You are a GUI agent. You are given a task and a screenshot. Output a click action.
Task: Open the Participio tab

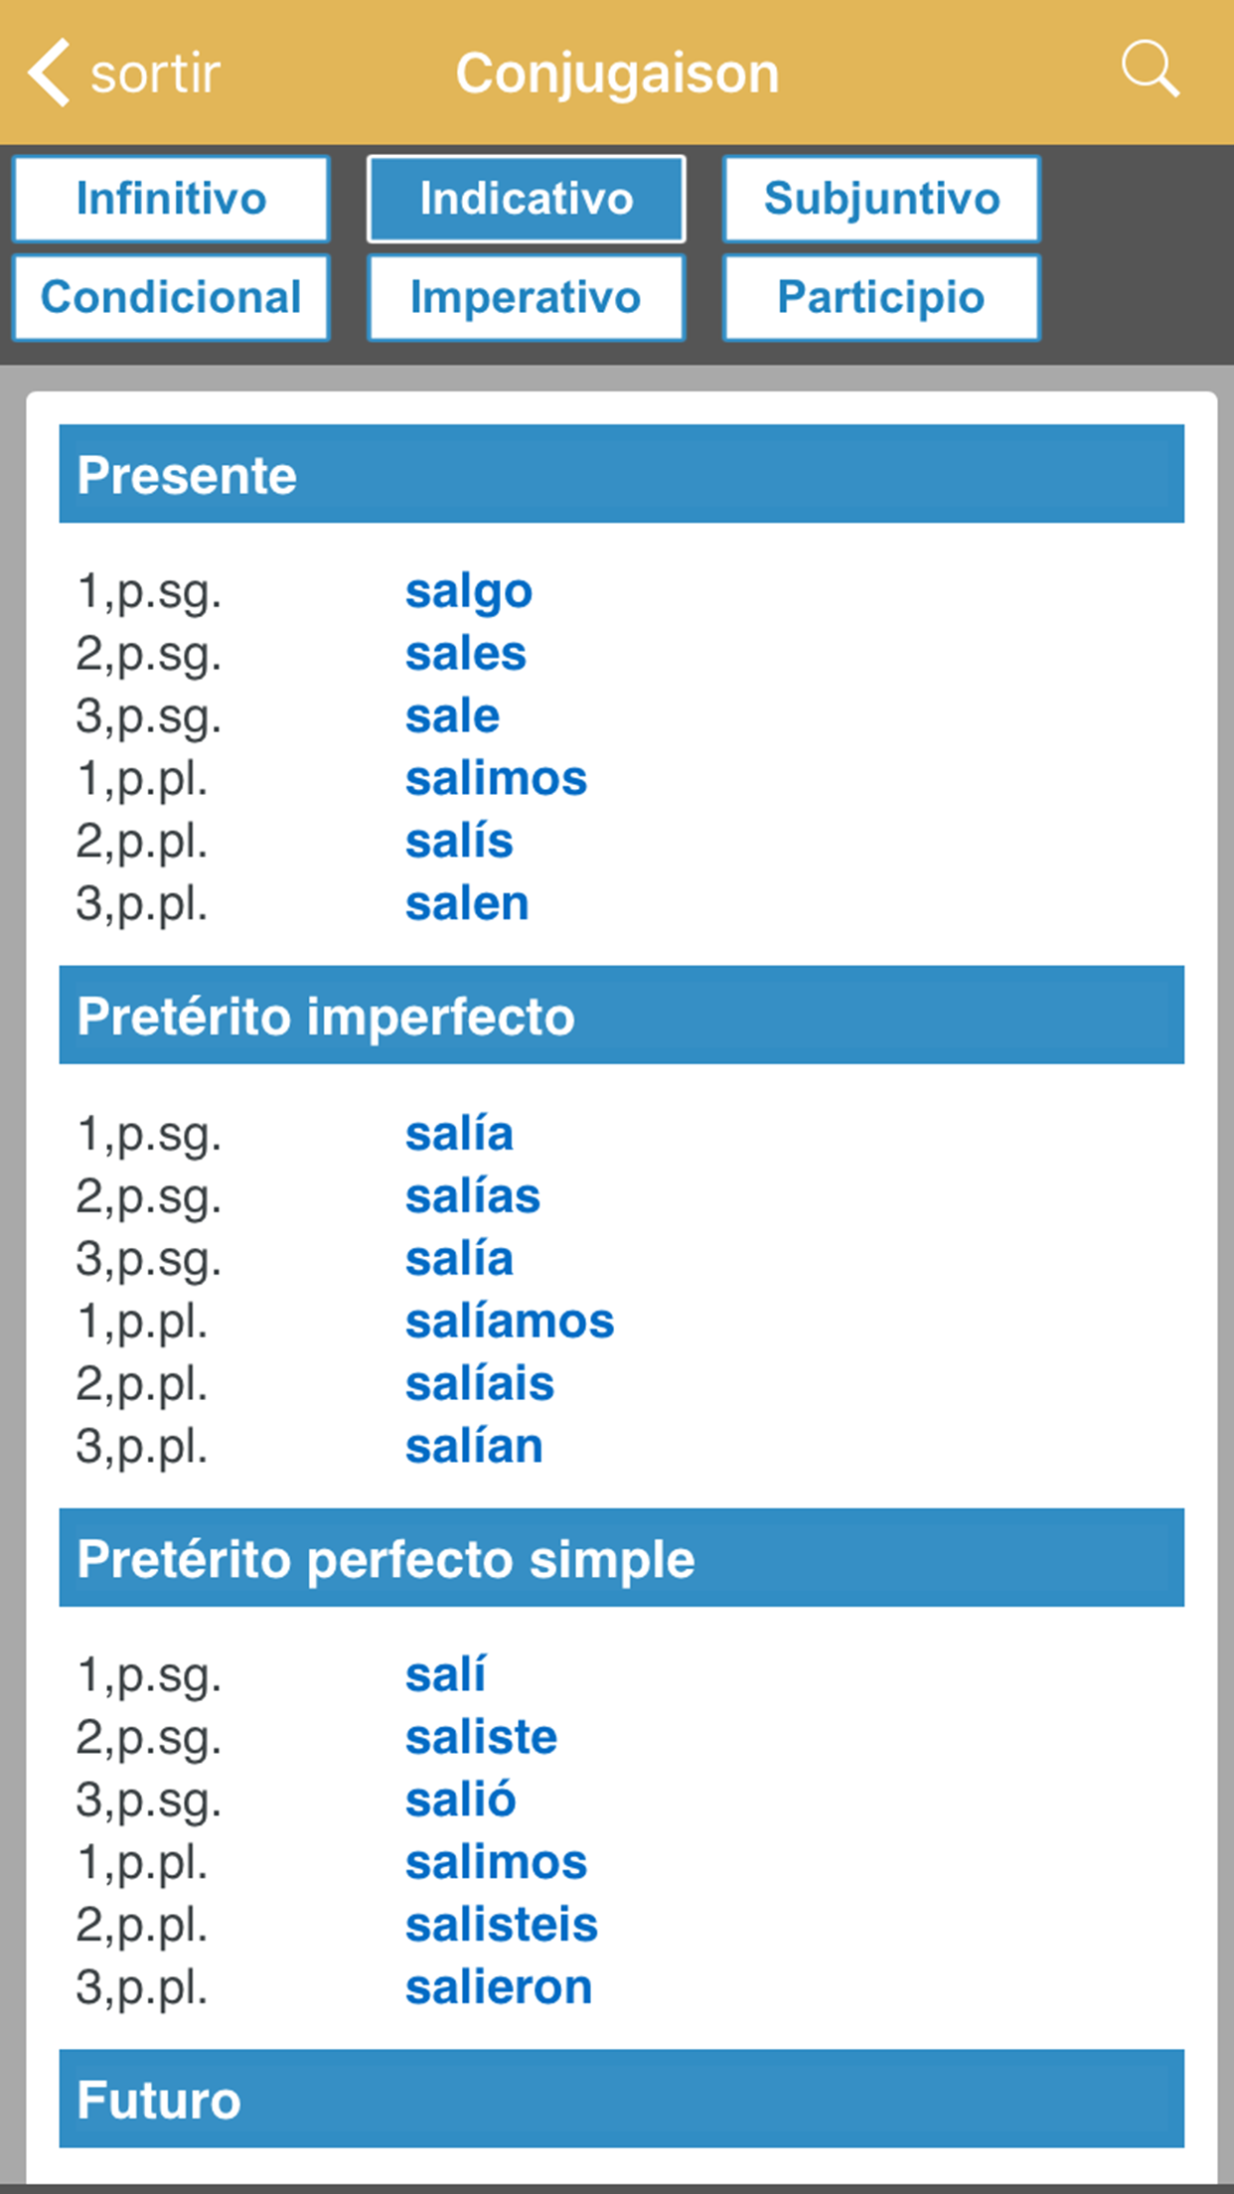(881, 297)
